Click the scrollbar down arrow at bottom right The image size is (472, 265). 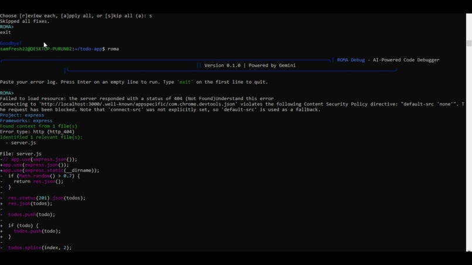click(x=468, y=250)
